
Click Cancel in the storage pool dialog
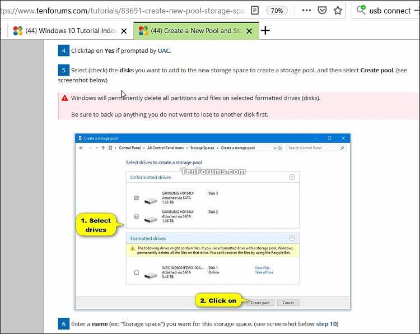(x=288, y=303)
